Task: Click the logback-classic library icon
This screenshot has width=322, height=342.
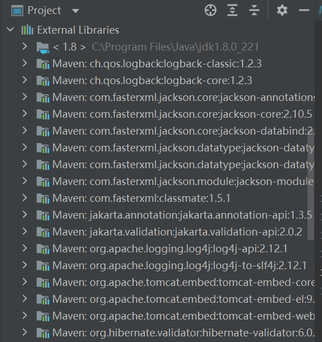Action: (x=43, y=64)
